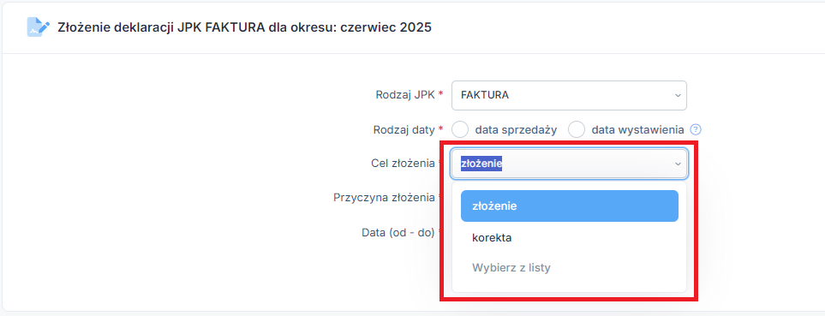825x316 pixels.
Task: Click the 'Przyczyna złożenia' field label
Action: click(x=386, y=198)
